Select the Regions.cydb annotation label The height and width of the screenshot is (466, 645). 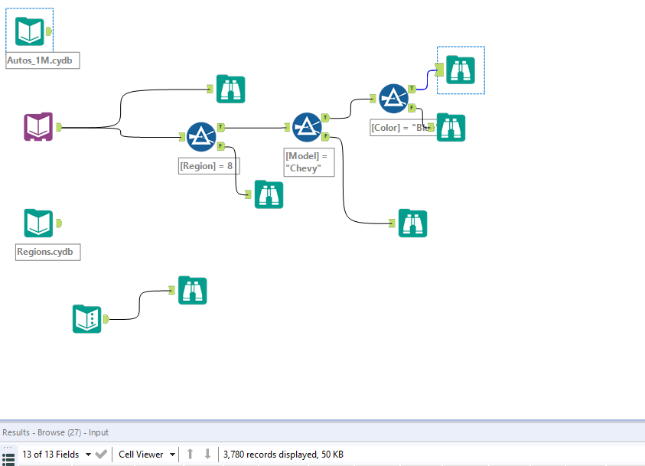tap(47, 252)
